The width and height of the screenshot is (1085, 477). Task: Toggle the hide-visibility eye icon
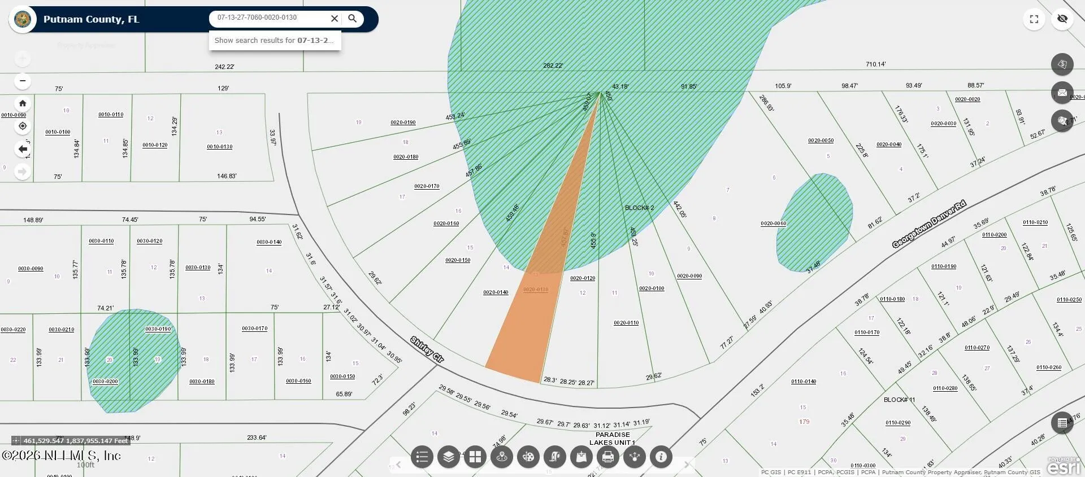pyautogui.click(x=1062, y=19)
